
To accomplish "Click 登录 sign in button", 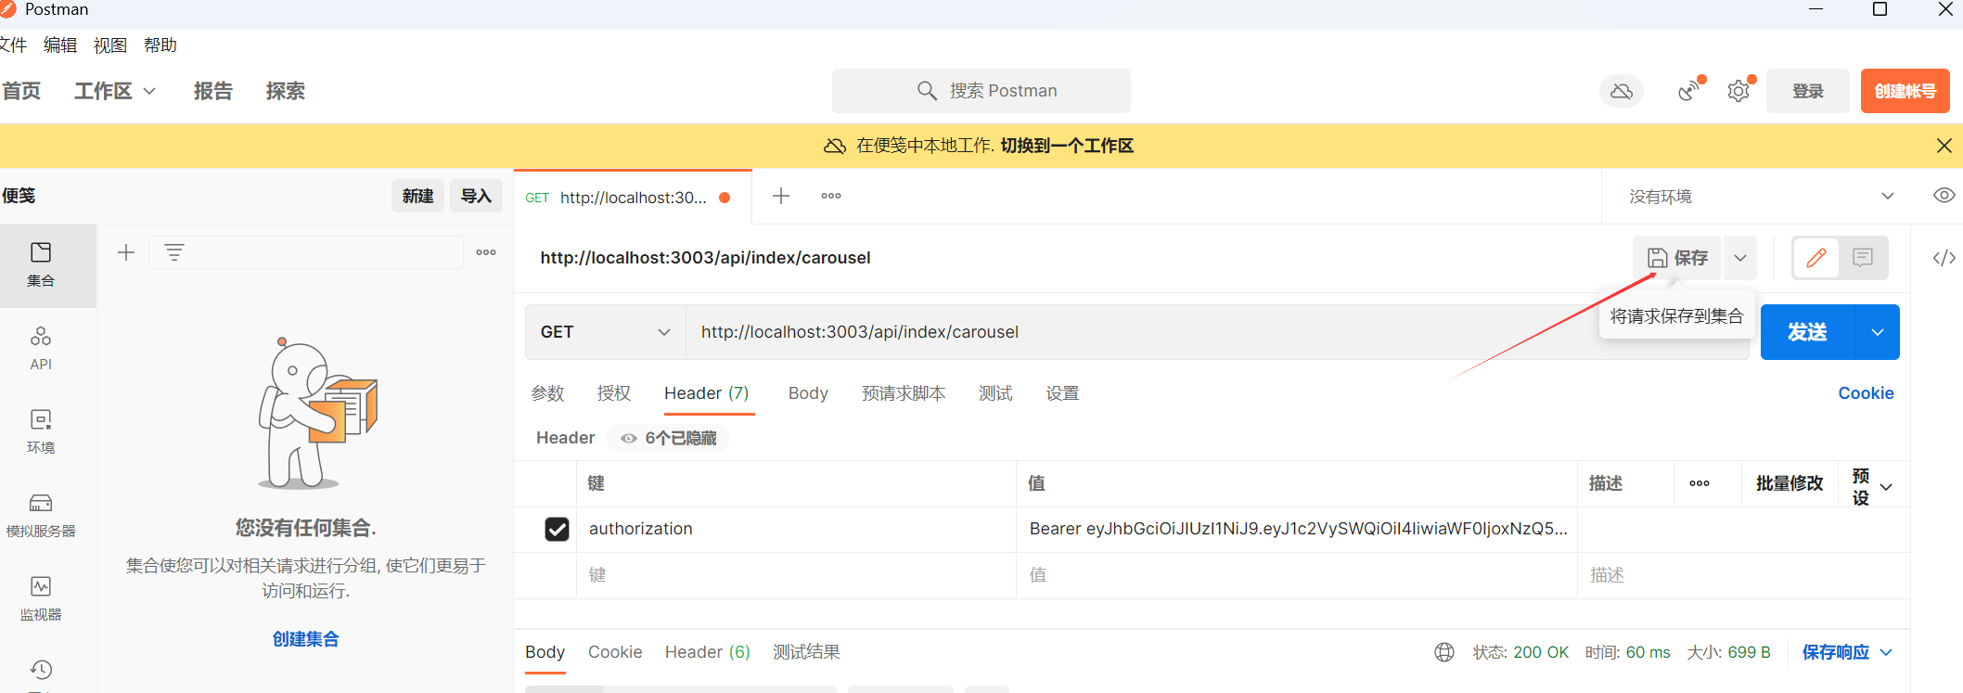I will [x=1808, y=91].
